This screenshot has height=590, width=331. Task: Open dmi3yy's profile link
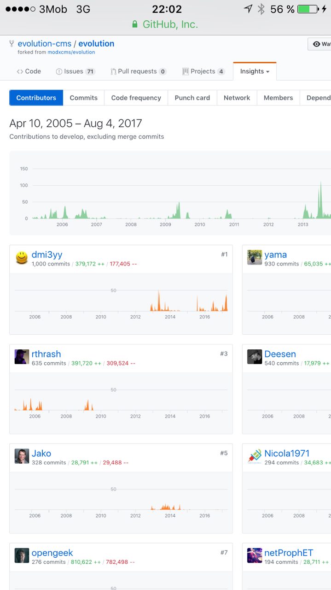coord(47,255)
